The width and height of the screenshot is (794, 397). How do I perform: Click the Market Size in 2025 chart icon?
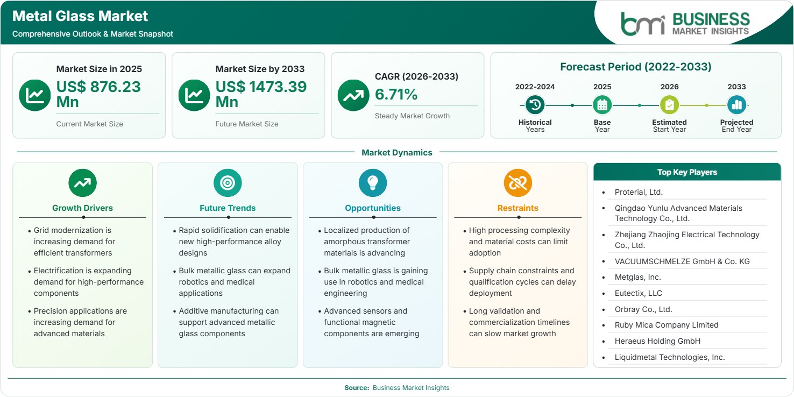click(35, 95)
